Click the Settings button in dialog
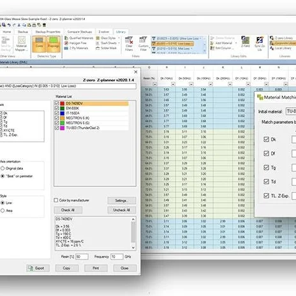The width and height of the screenshot is (296, 296). pos(122,200)
